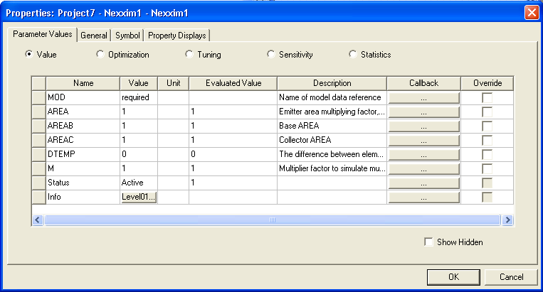Image resolution: width=543 pixels, height=292 pixels.
Task: Close the Properties dialog window
Action: tap(531, 12)
